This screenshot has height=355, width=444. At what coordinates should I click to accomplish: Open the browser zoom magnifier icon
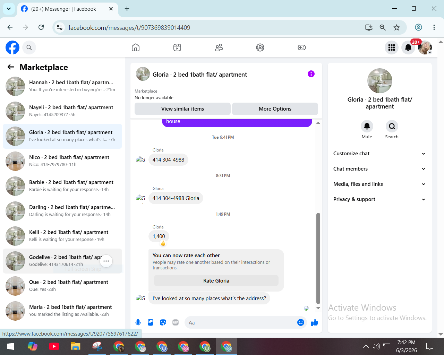tap(383, 27)
